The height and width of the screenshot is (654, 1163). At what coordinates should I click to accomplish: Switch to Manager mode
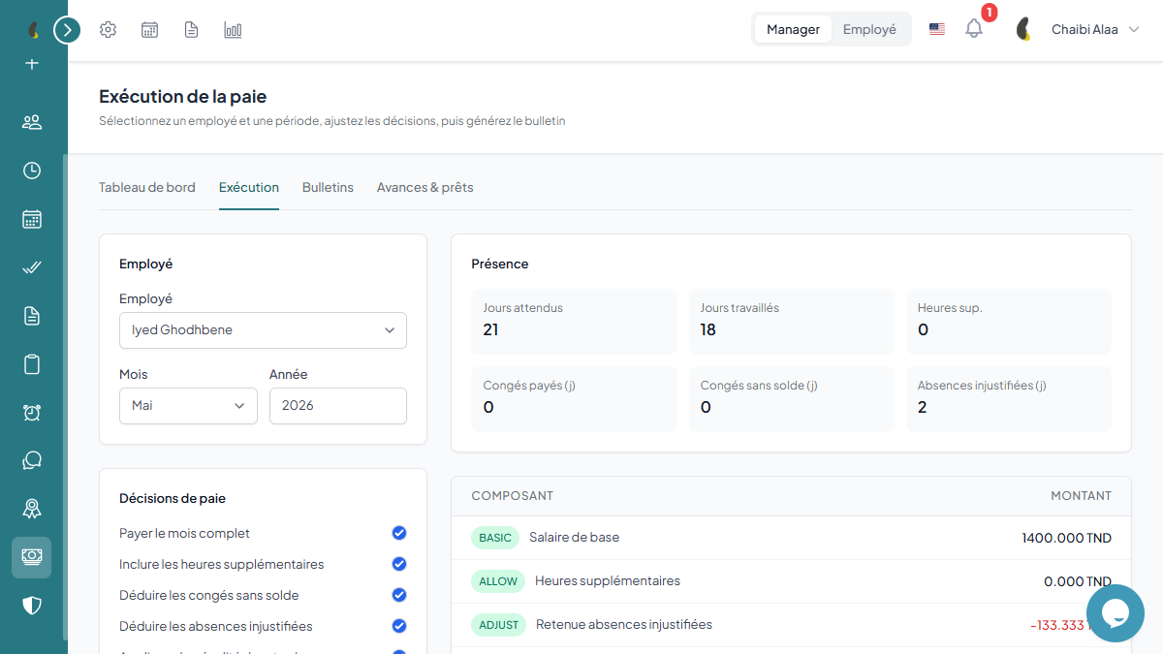tap(794, 29)
